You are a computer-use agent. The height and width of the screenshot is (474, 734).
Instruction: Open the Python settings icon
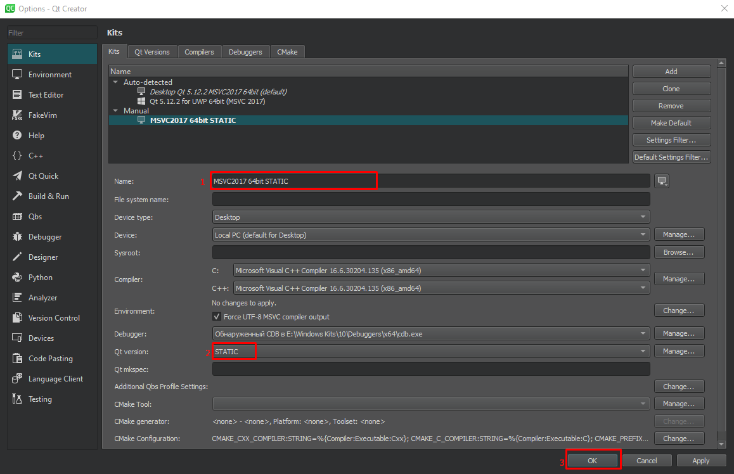point(17,277)
